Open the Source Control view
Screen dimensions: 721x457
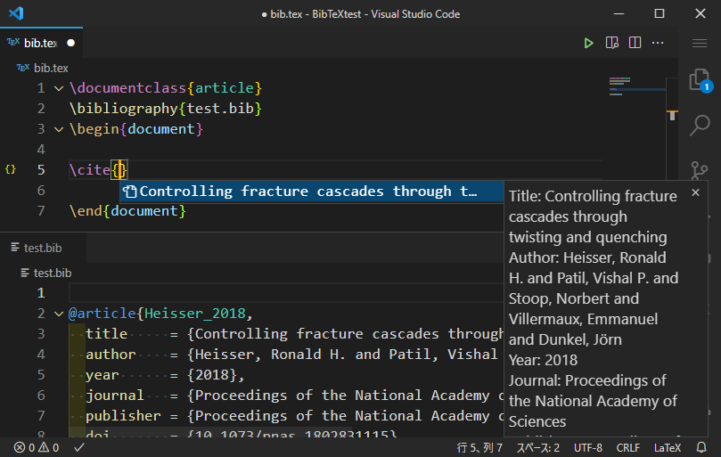[700, 169]
